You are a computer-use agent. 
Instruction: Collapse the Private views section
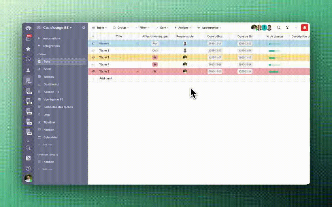(x=48, y=155)
